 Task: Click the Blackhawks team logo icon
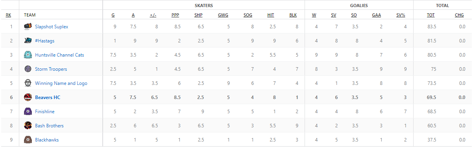(x=28, y=140)
